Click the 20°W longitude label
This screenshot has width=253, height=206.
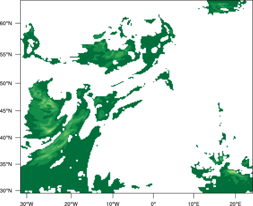tap(71, 204)
